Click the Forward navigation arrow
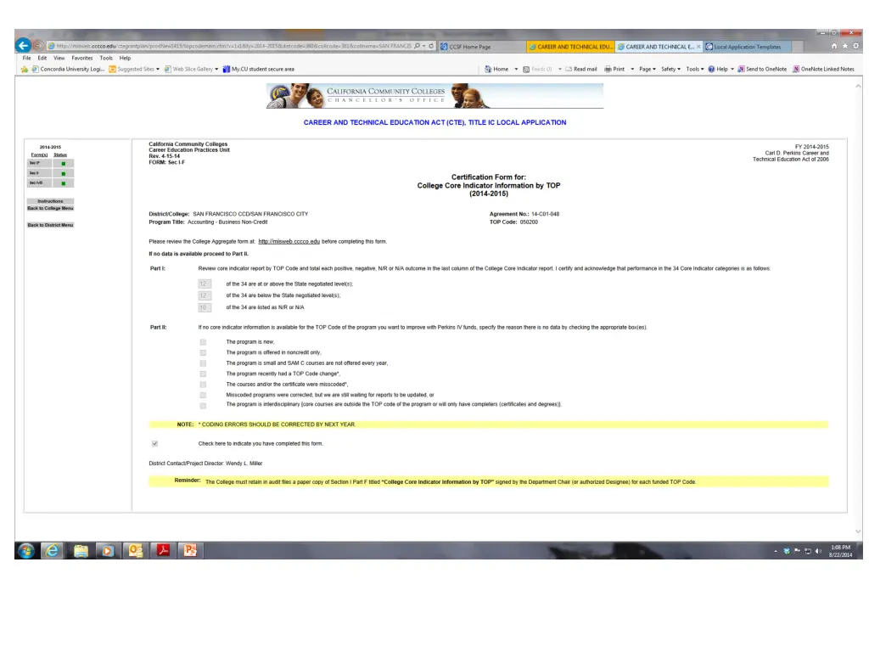This screenshot has height=652, width=869. tap(38, 46)
